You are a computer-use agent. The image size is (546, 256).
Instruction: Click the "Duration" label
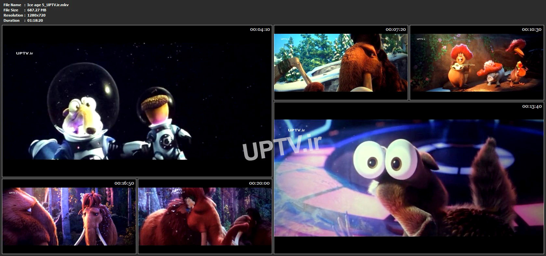12,20
